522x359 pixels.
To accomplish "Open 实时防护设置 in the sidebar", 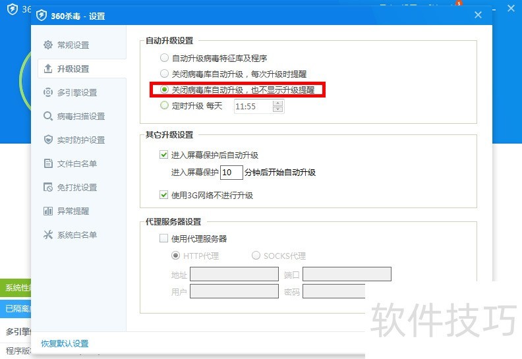I will point(82,140).
